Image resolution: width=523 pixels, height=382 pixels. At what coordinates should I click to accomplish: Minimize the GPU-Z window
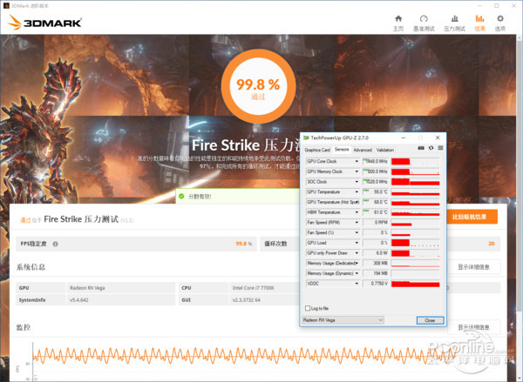(x=404, y=137)
